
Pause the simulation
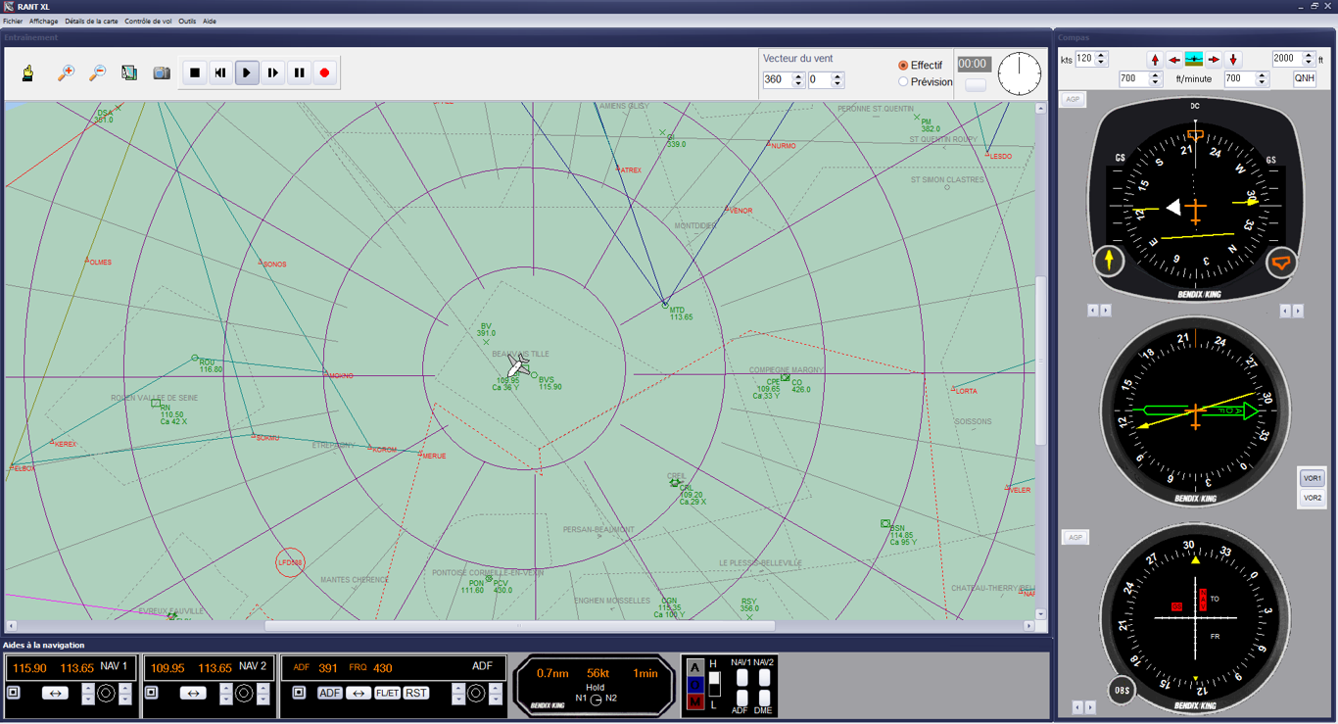point(299,72)
